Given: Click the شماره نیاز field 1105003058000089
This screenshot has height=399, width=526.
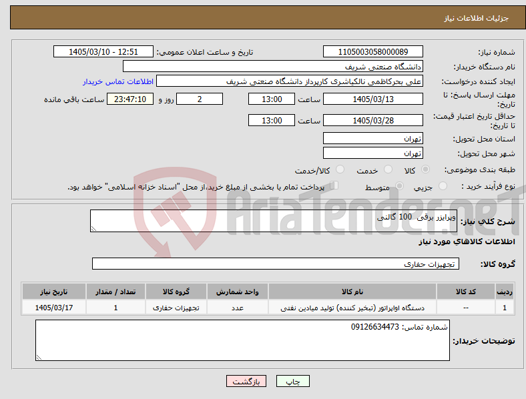Looking at the screenshot, I should (x=372, y=51).
